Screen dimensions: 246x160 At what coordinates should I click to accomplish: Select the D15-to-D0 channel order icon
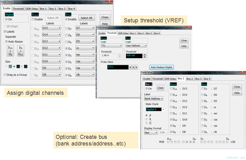coord(10,51)
